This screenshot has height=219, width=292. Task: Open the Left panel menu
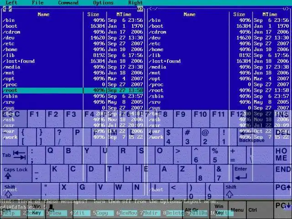(x=11, y=3)
